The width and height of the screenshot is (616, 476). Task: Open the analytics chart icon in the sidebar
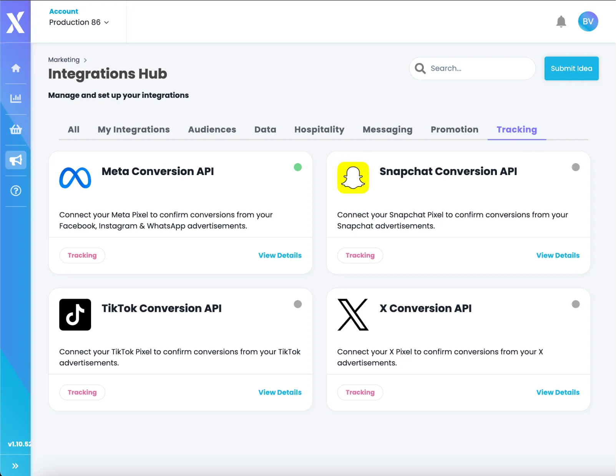(16, 99)
